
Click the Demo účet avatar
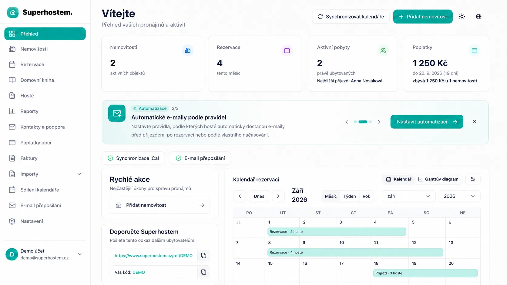(12, 254)
